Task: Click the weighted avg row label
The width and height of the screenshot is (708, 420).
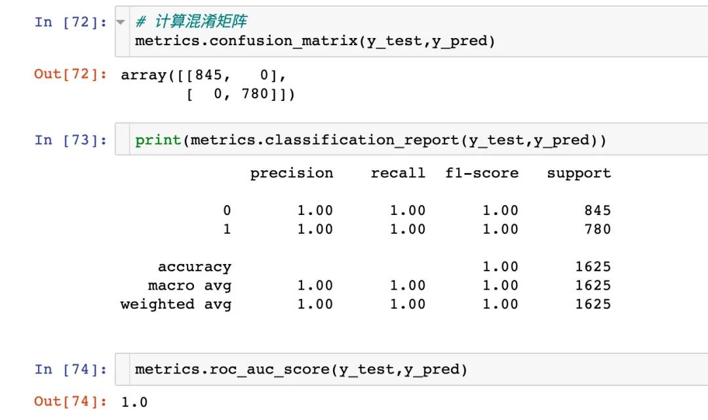Action: tap(176, 305)
